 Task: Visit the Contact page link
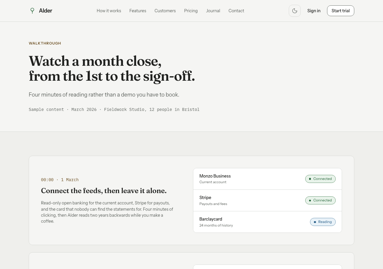tap(236, 11)
